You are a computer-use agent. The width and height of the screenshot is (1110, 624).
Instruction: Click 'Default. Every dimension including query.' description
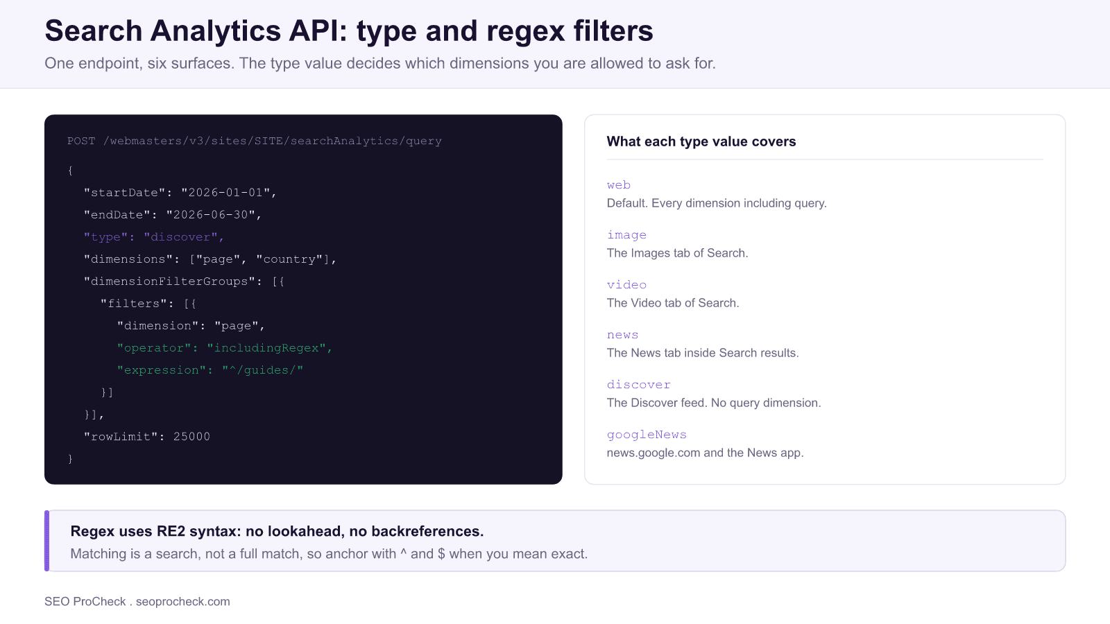[717, 203]
